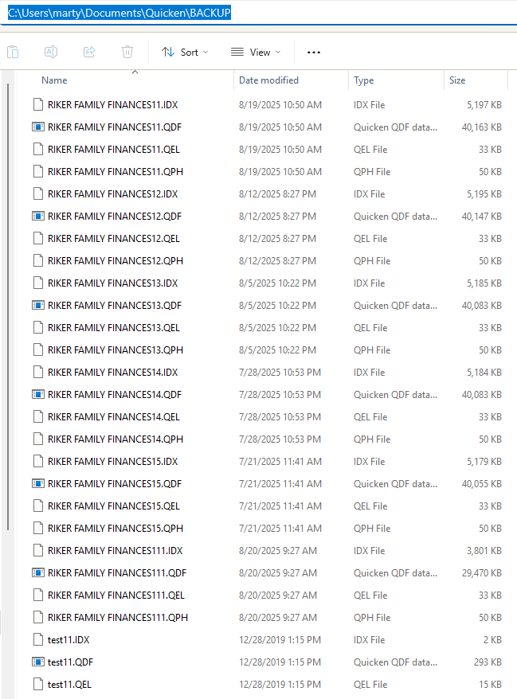
Task: Toggle the sort arrow above the Name column
Action: (135, 72)
